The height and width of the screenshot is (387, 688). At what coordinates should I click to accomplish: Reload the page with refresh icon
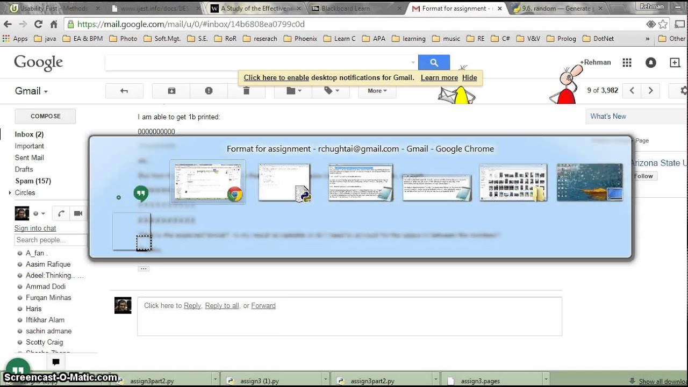[38, 24]
